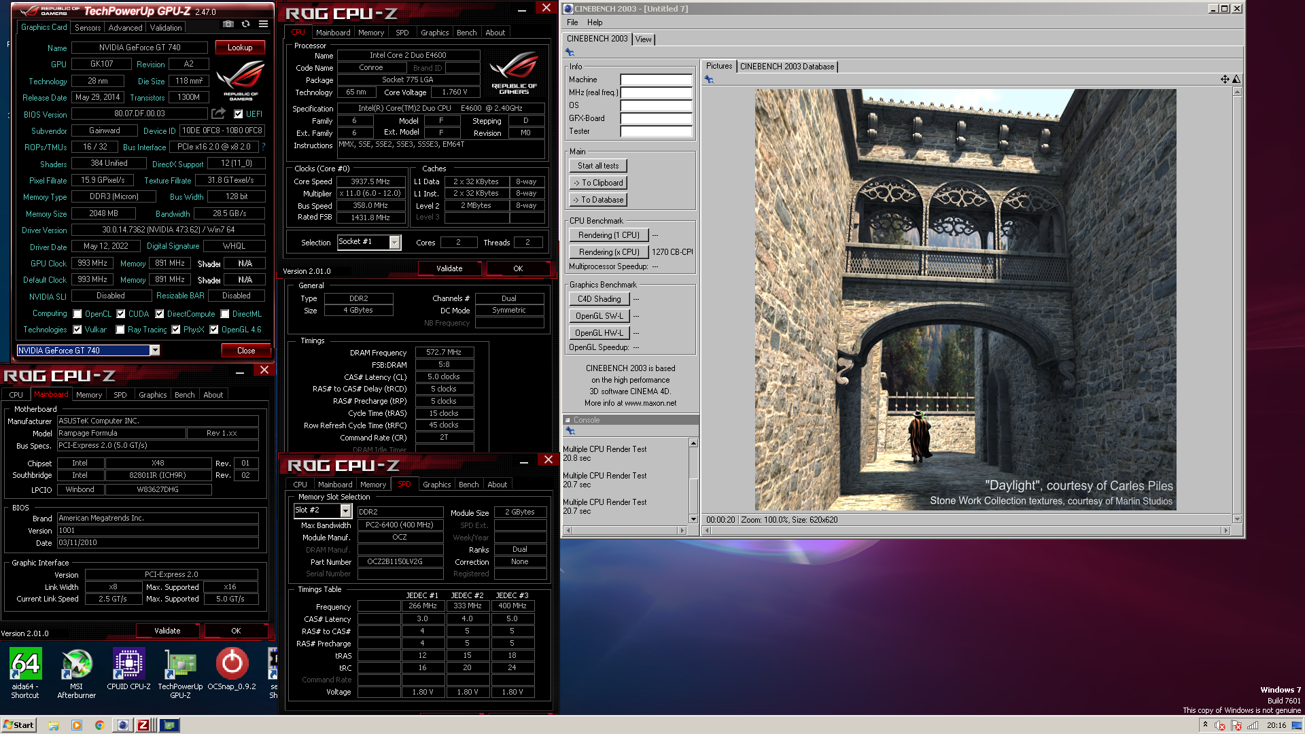Toggle the DirectCompute checkbox
Screen dimensions: 1305x734
click(160, 314)
